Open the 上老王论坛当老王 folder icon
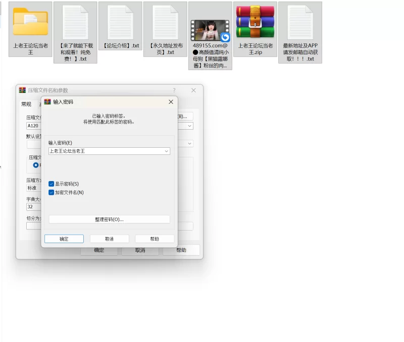The height and width of the screenshot is (342, 404). 30,22
